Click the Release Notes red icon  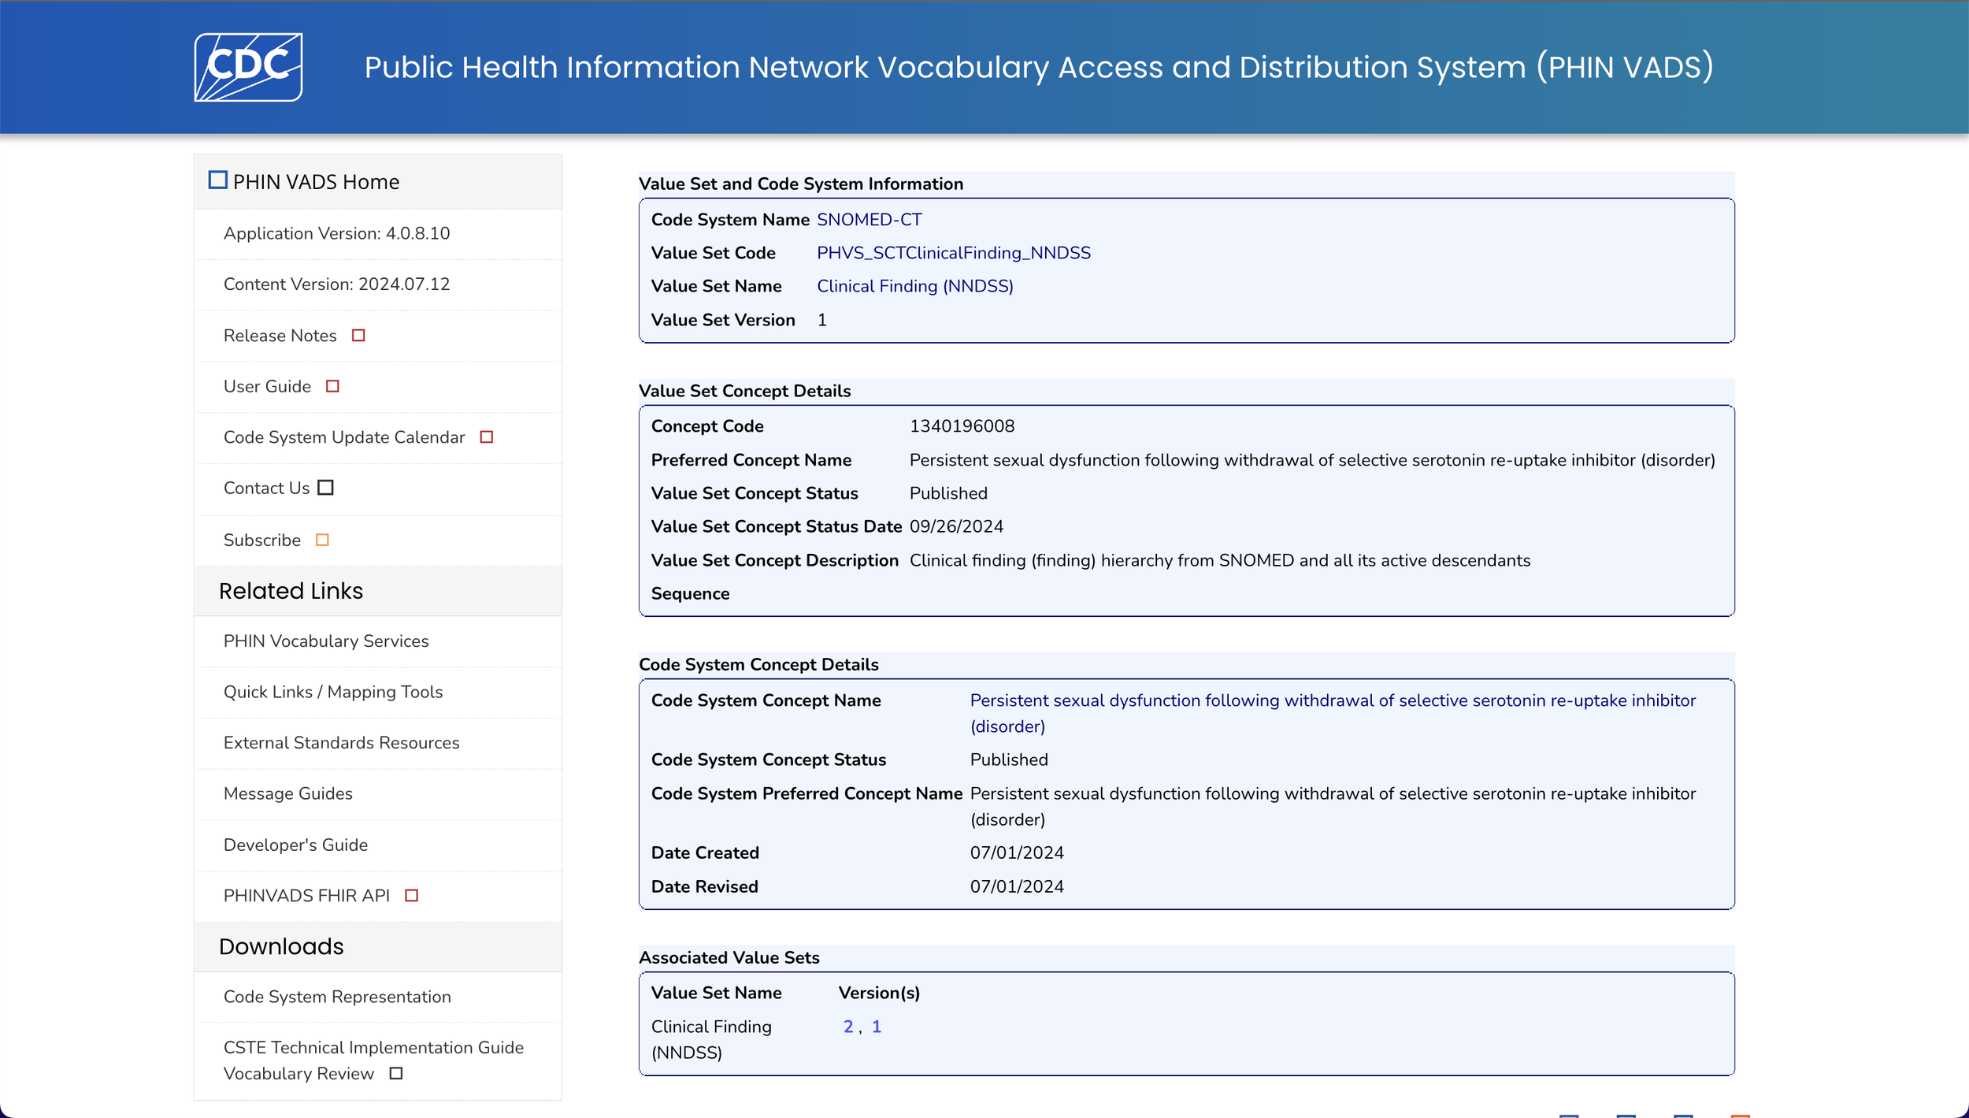pyautogui.click(x=358, y=336)
